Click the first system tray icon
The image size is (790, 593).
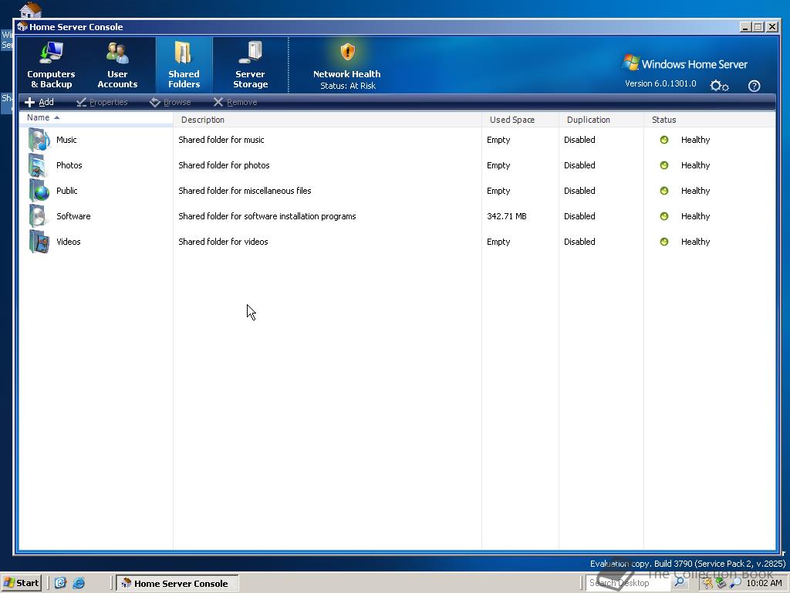[708, 583]
